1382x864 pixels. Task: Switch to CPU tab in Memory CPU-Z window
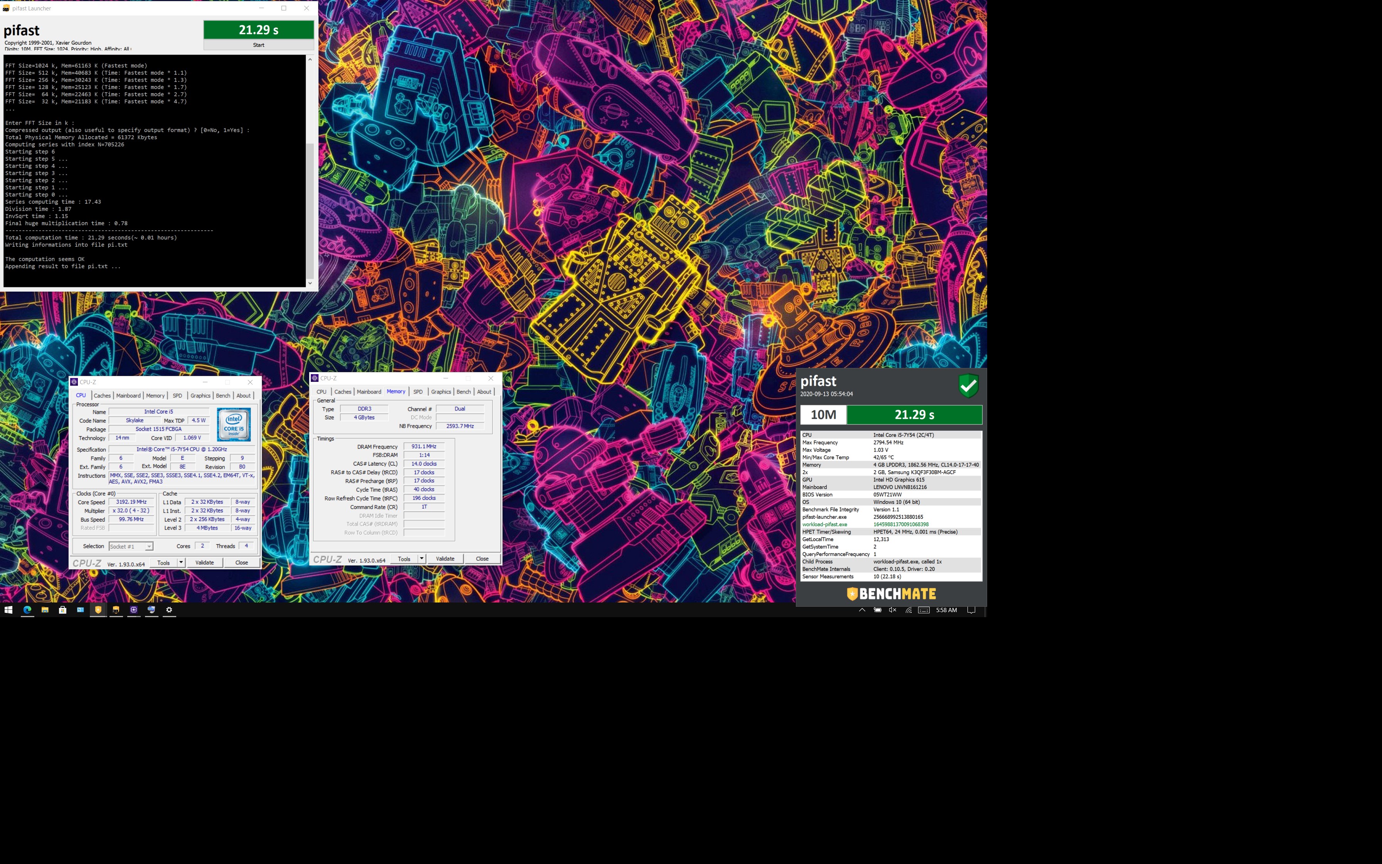pos(322,391)
